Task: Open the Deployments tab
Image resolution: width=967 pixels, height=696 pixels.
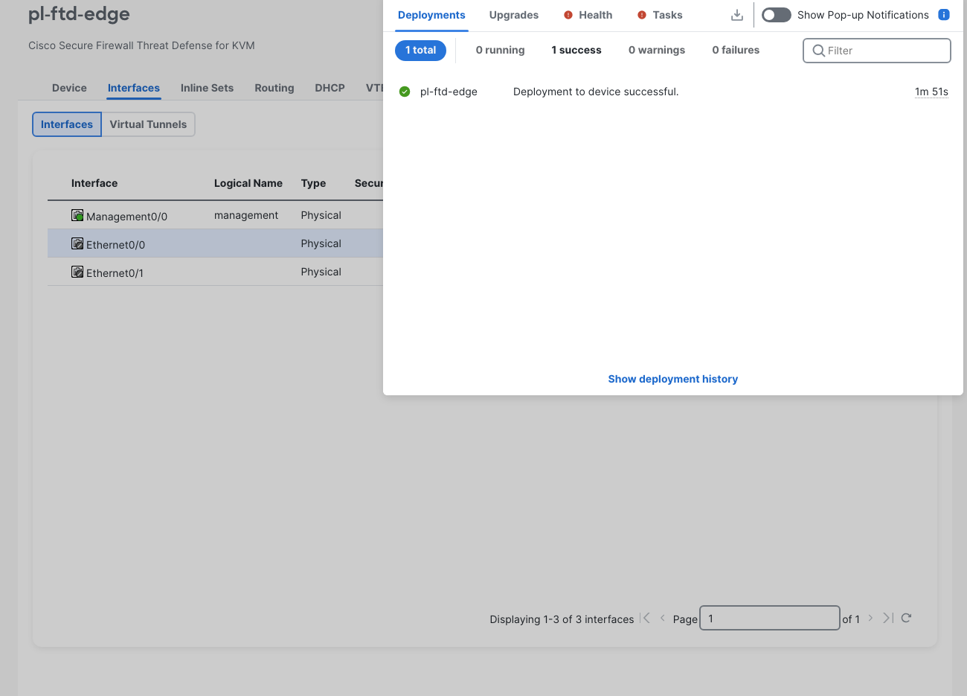Action: click(x=431, y=15)
